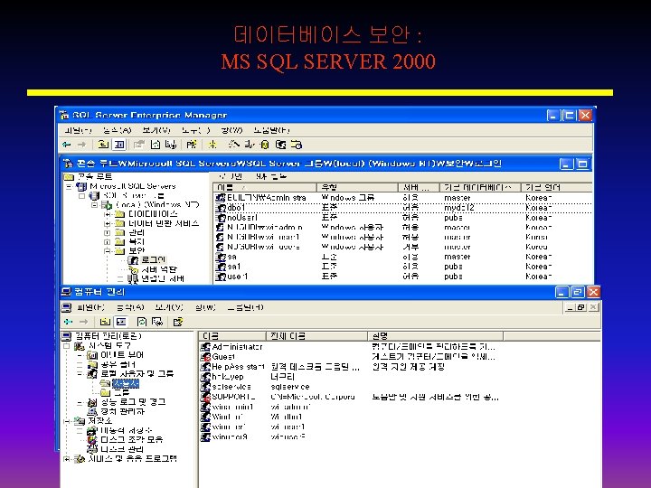Screen dimensions: 651x488
Task: Click 연결된 서버 icon in SQL tree
Action: [133, 278]
